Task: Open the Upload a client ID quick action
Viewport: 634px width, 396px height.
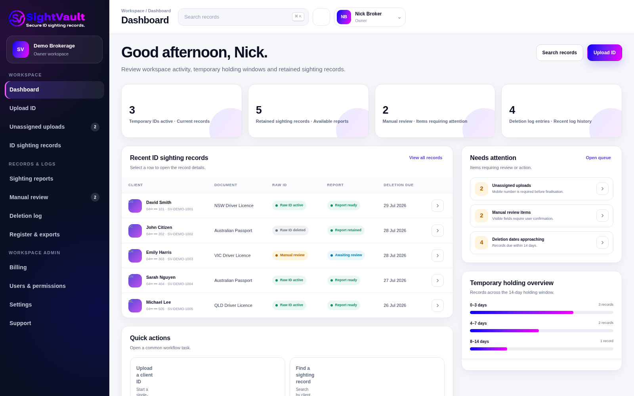Action: coord(208,377)
